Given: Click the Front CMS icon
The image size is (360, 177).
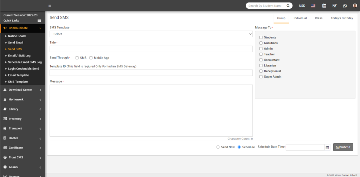Looking at the screenshot, I should click(x=5, y=157).
